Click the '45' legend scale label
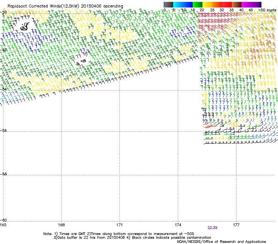 coord(251,10)
